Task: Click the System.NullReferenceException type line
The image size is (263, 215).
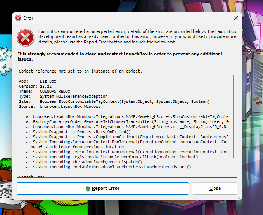Action: click(x=63, y=96)
